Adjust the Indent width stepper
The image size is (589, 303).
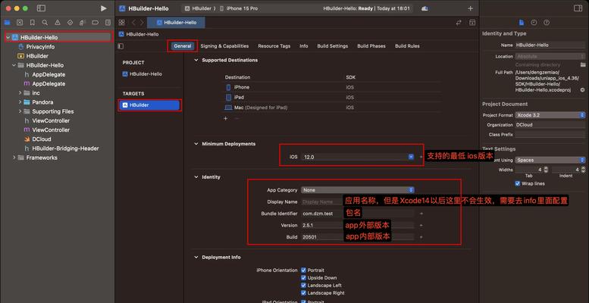coord(583,170)
